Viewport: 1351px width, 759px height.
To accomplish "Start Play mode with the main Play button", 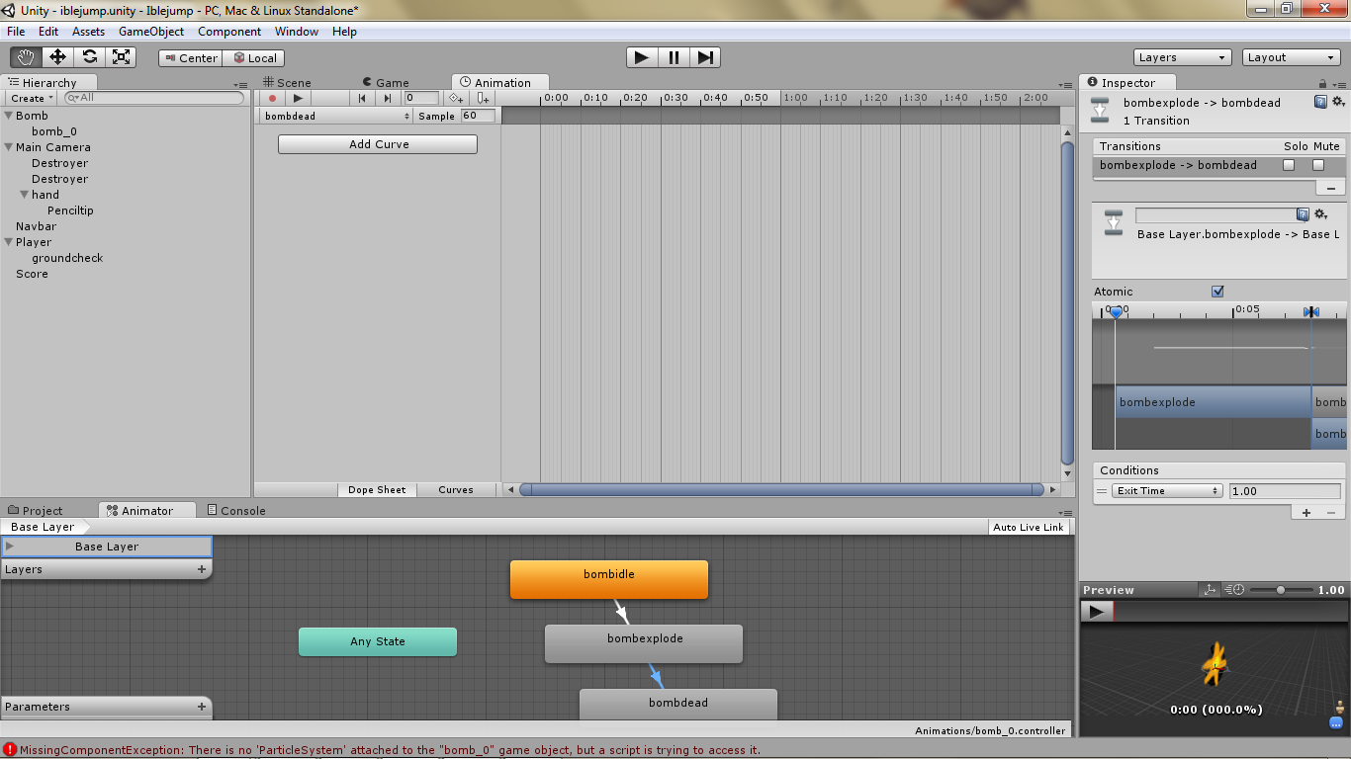I will pos(642,57).
